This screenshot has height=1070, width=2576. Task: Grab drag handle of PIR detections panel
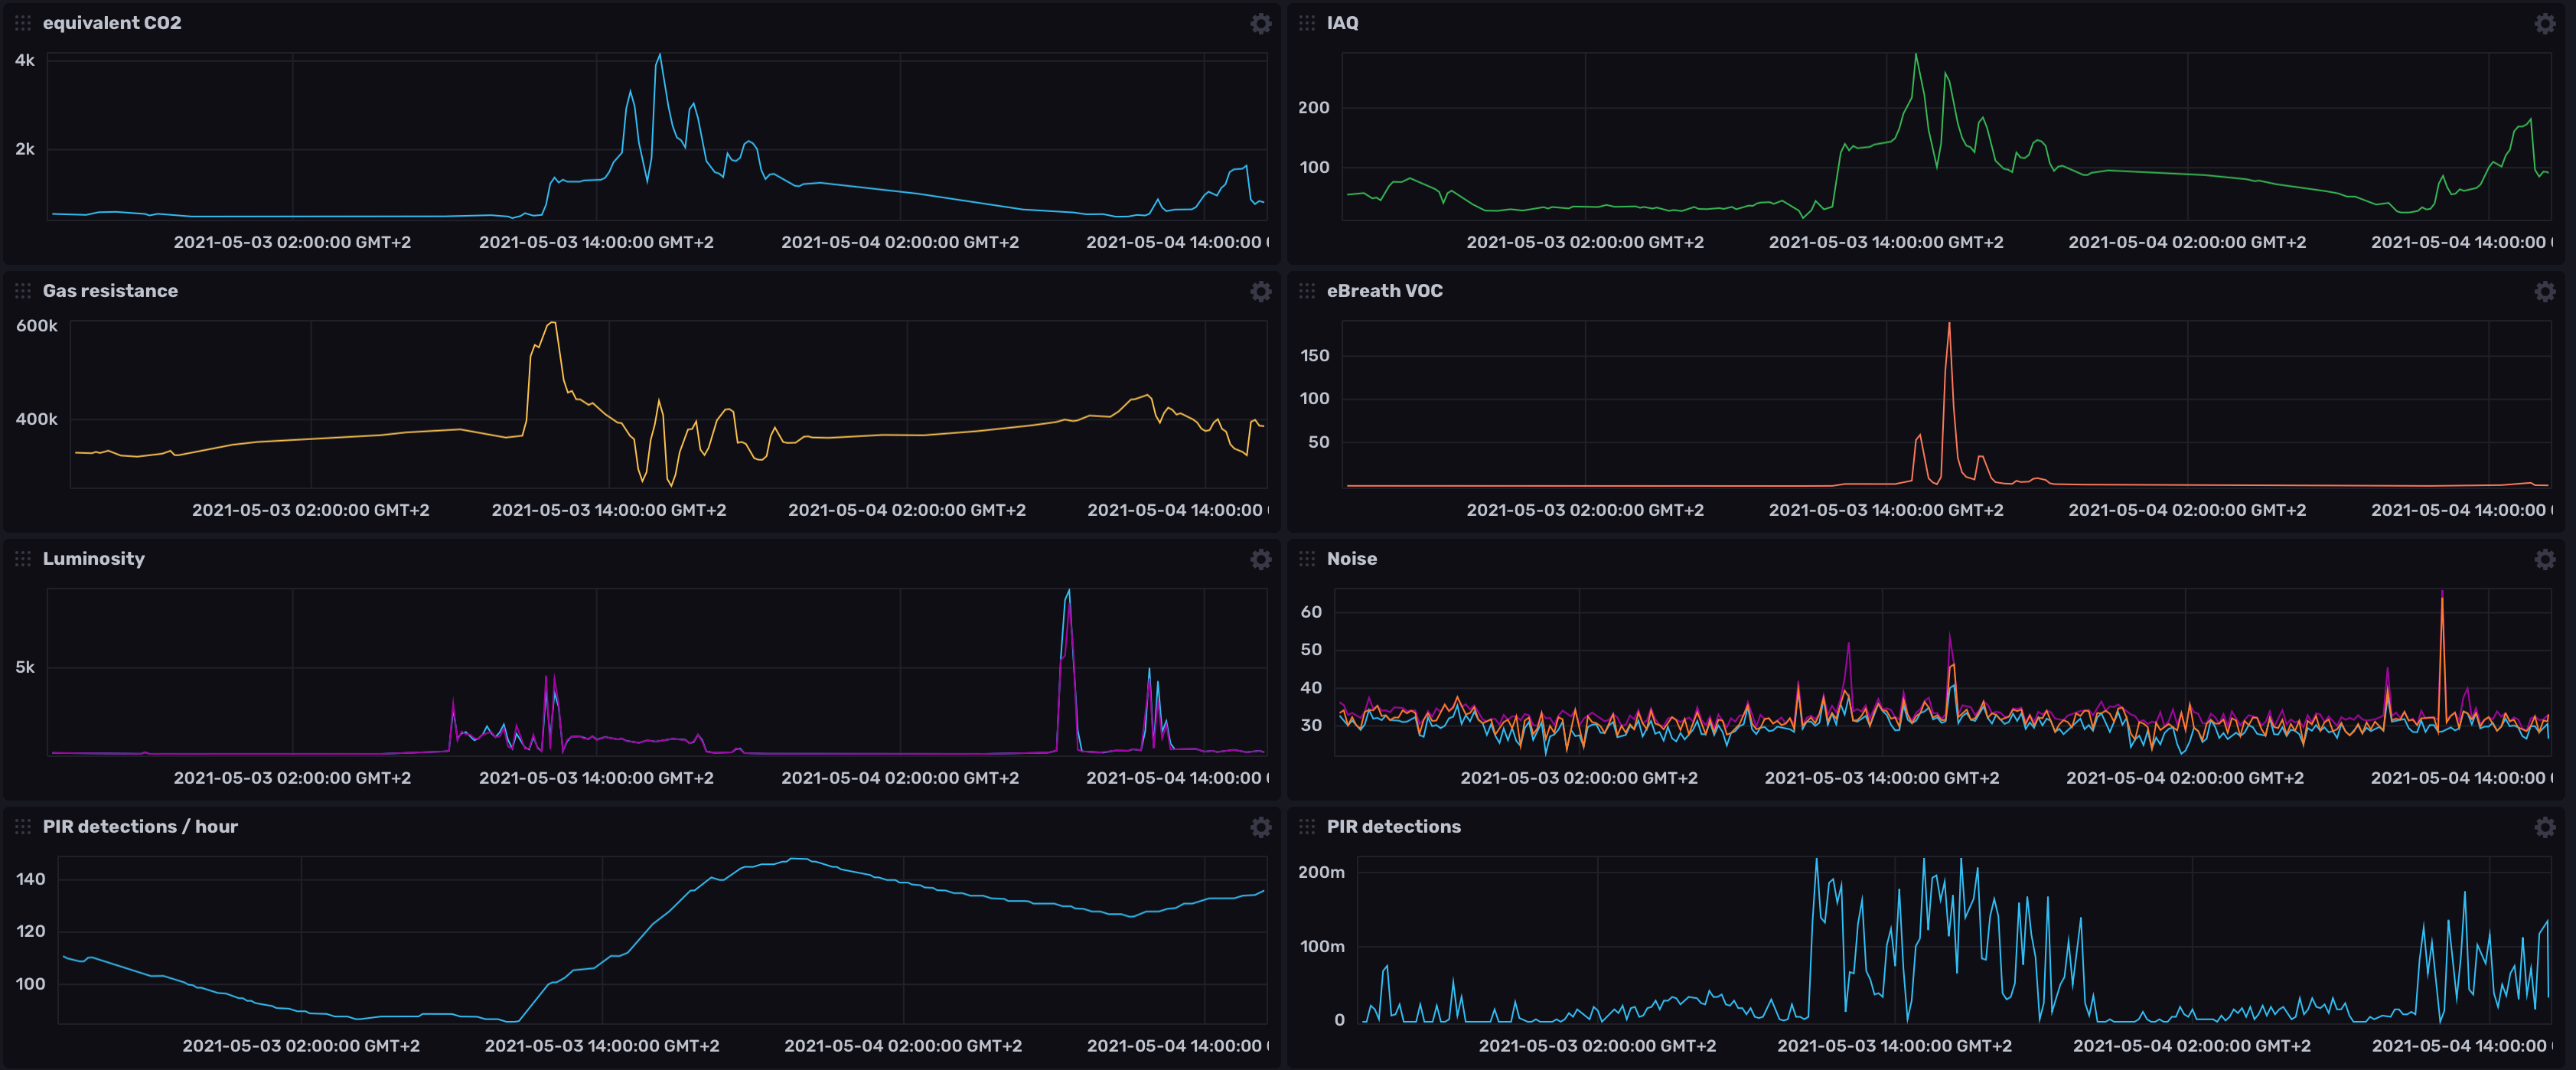[1306, 827]
